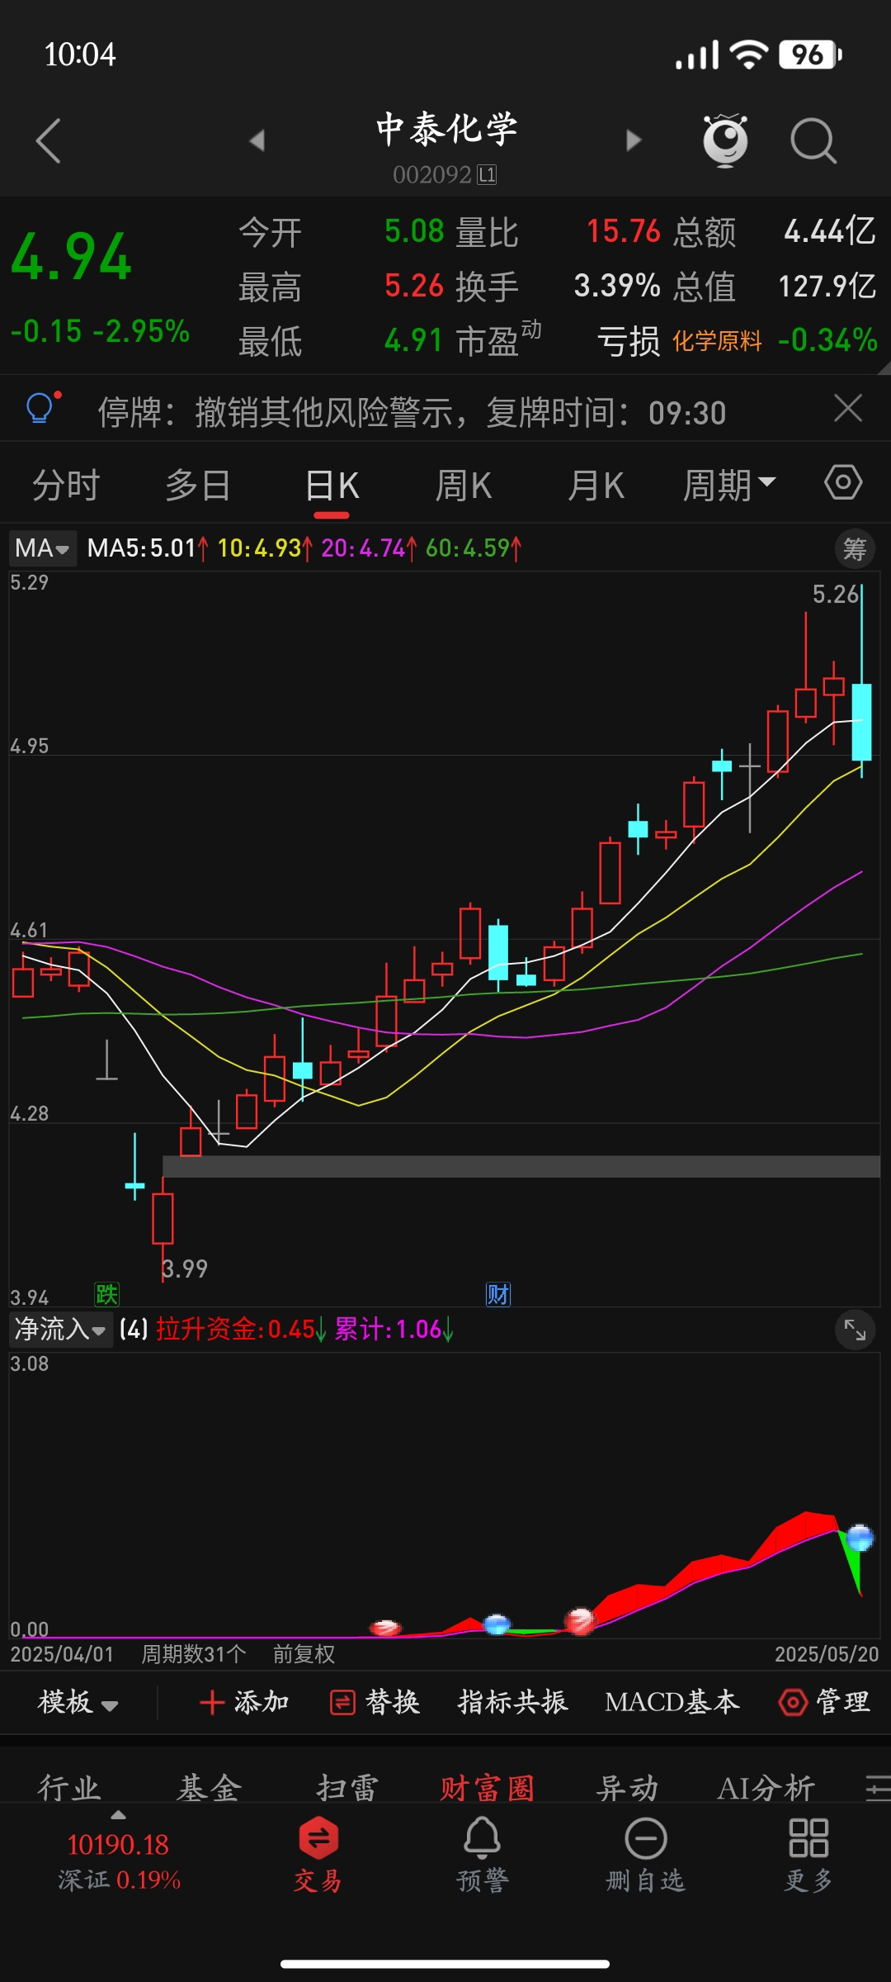Open the 行业 tab
This screenshot has height=1982, width=891.
coord(69,1788)
